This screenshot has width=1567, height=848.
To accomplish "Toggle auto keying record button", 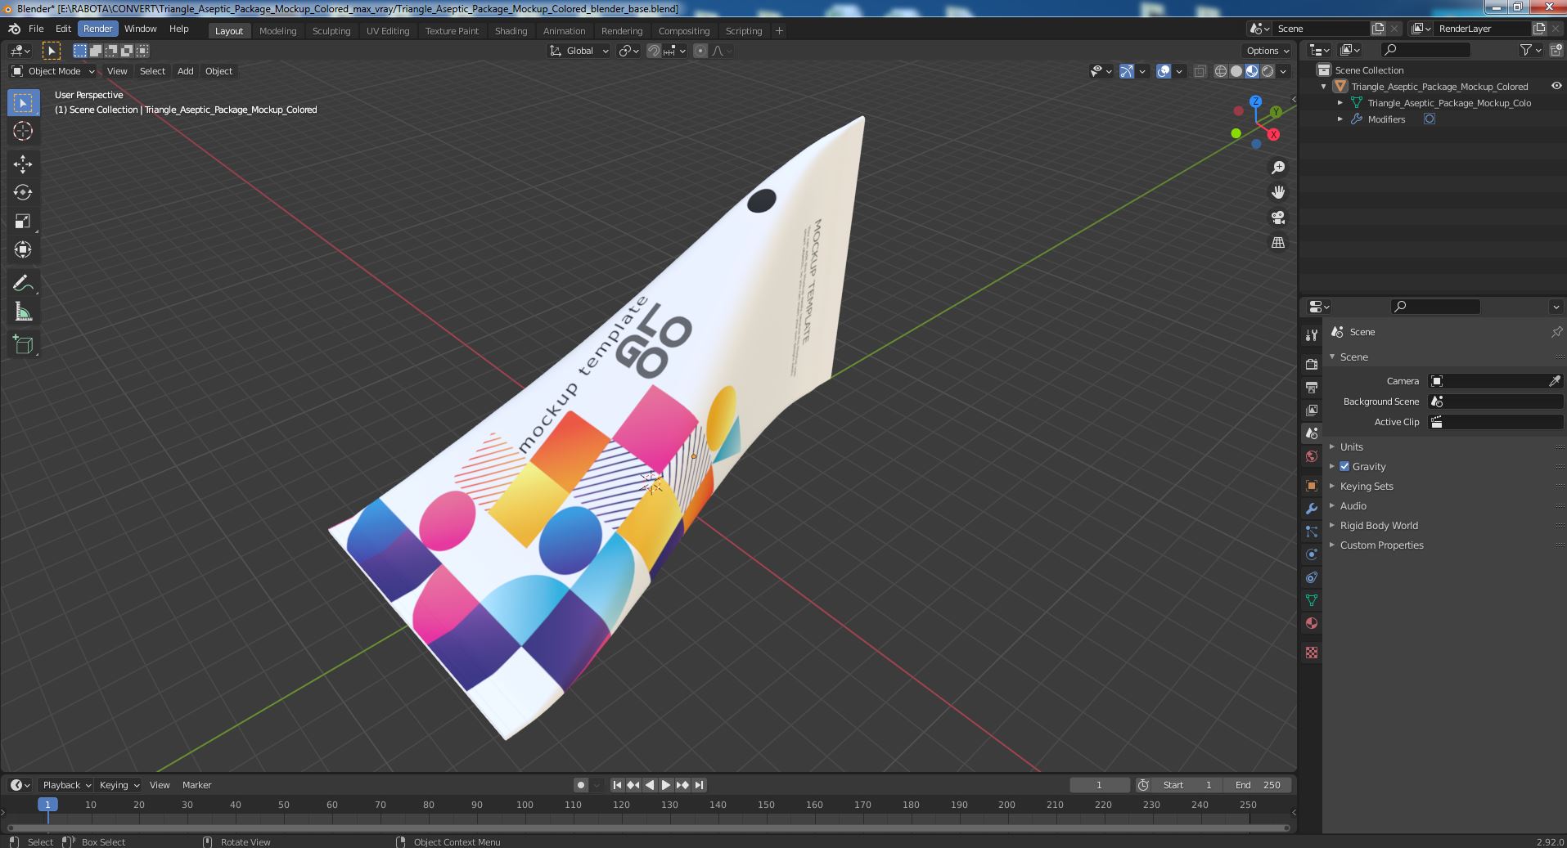I will tap(581, 785).
